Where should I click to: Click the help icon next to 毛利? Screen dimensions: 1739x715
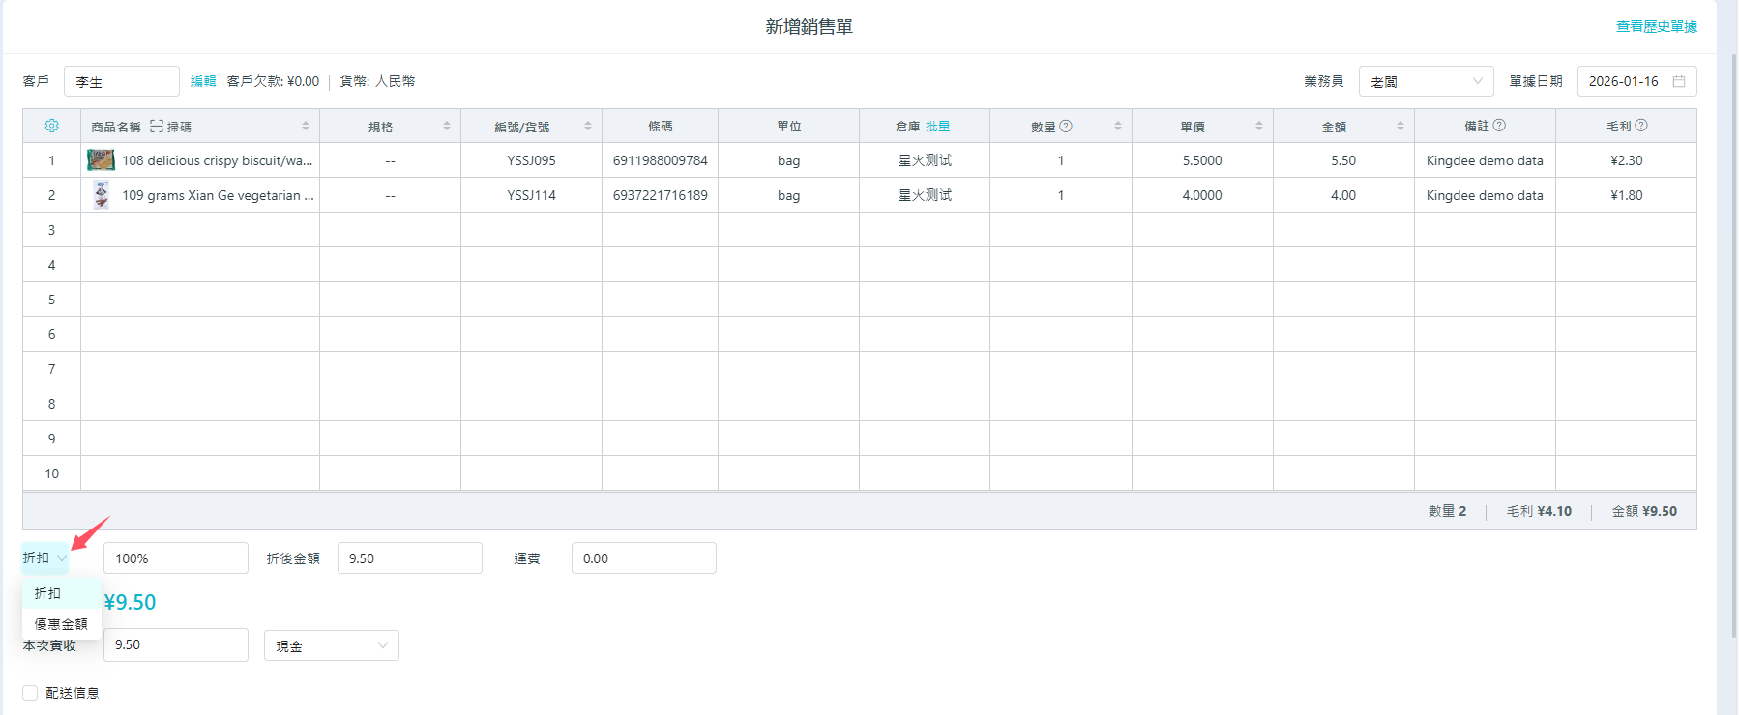tap(1641, 126)
